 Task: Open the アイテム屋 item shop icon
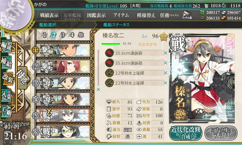pos(187,15)
